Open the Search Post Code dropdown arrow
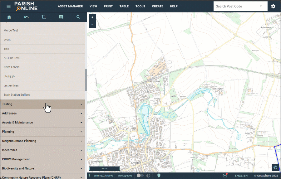 [261, 6]
